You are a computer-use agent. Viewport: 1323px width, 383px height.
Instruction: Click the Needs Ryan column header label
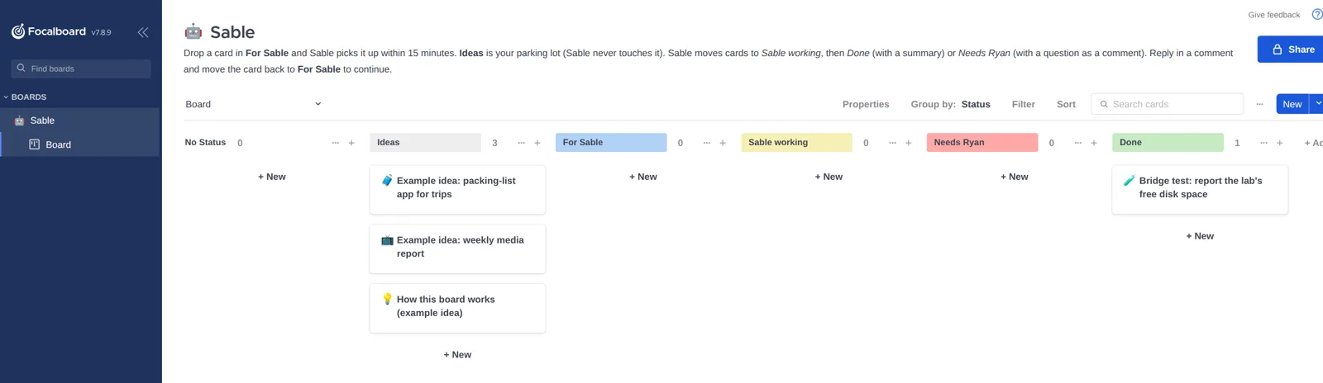pos(982,143)
